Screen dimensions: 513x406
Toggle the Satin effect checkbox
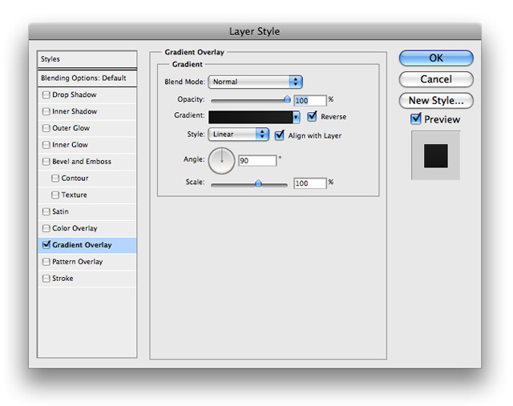46,211
